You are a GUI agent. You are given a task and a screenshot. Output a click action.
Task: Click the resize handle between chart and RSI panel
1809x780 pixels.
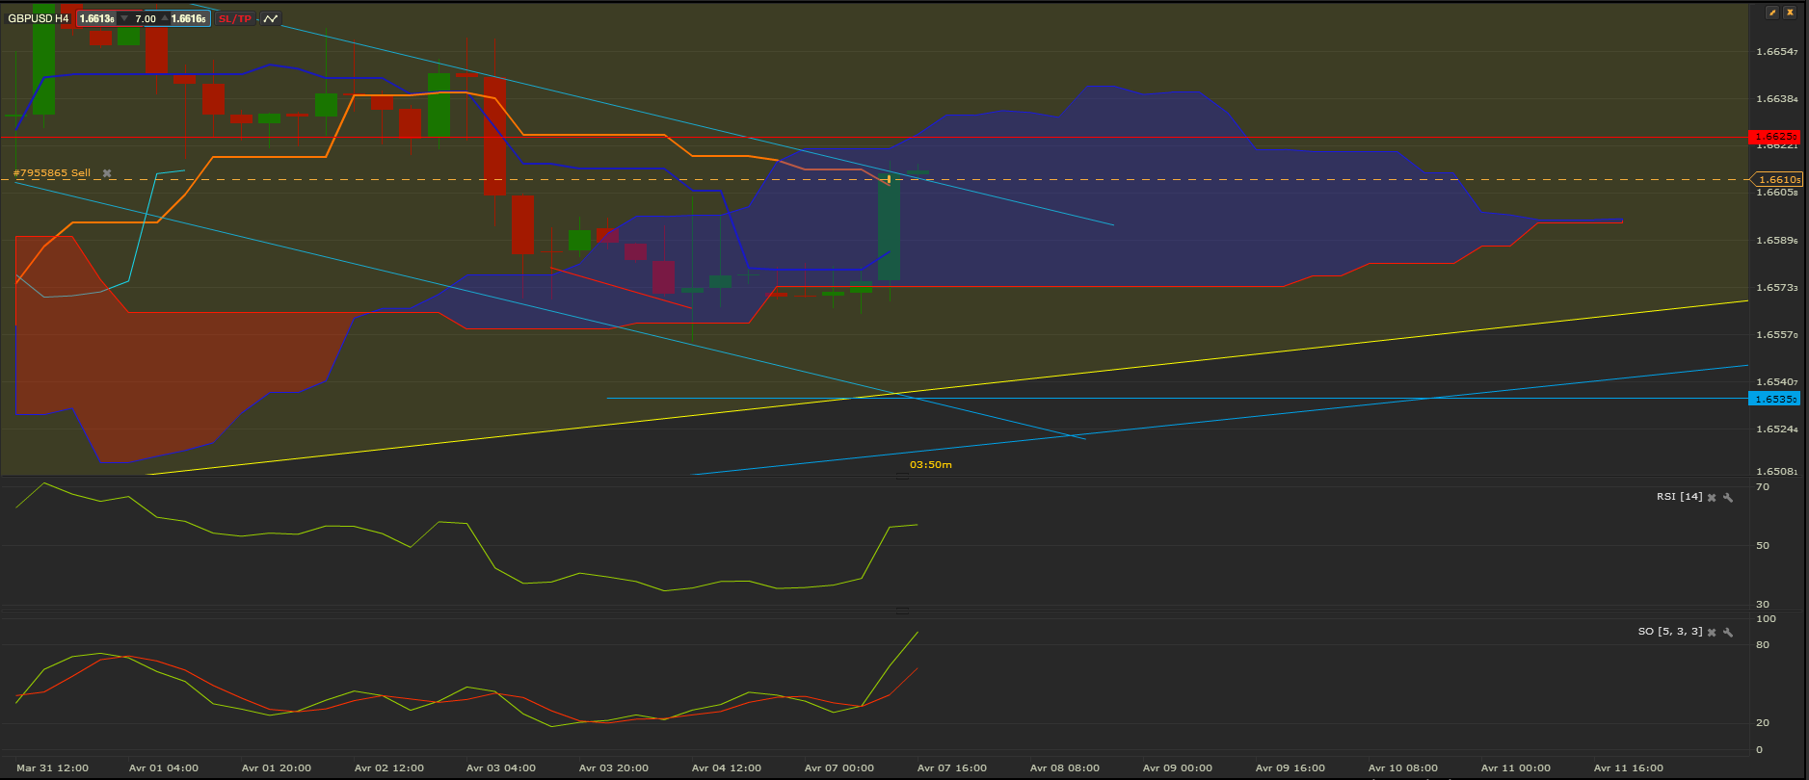click(x=903, y=476)
